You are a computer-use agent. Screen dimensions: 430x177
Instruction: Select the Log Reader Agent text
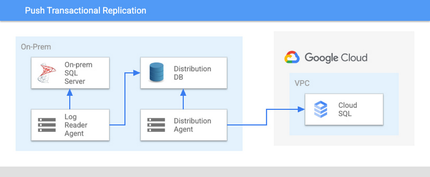point(76,125)
